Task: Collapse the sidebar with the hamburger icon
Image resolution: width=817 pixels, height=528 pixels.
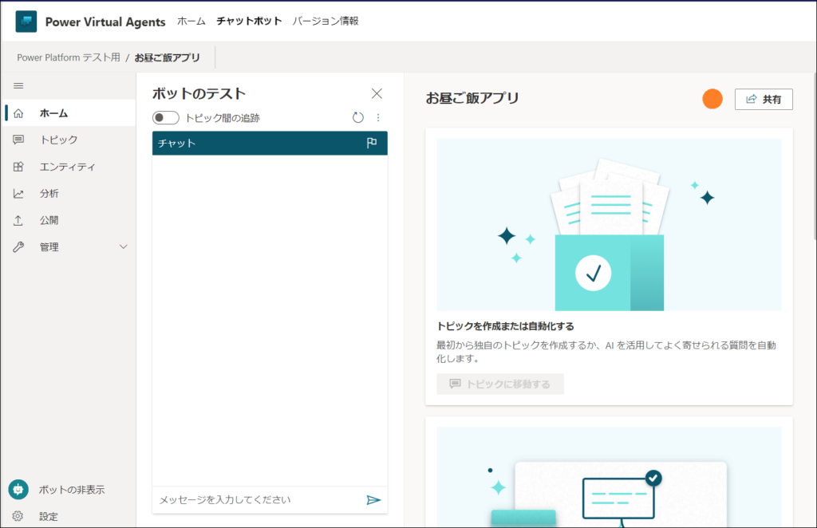Action: point(18,85)
